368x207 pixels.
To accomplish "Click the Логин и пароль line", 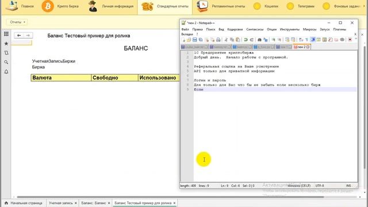I will (x=210, y=80).
